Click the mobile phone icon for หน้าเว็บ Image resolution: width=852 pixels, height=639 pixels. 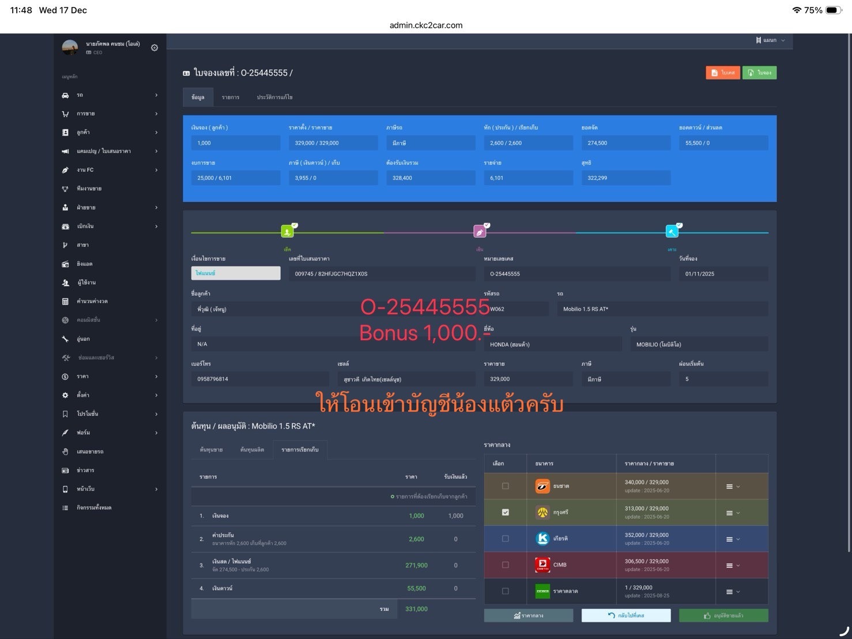pyautogui.click(x=65, y=489)
